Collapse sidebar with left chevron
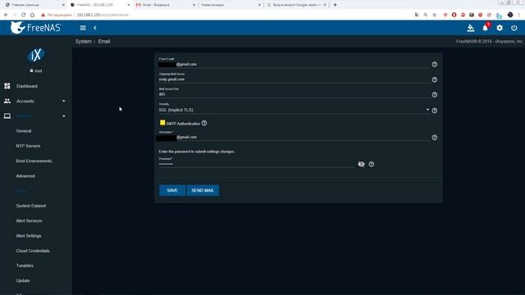Screen dimensions: 525x295 [95, 28]
